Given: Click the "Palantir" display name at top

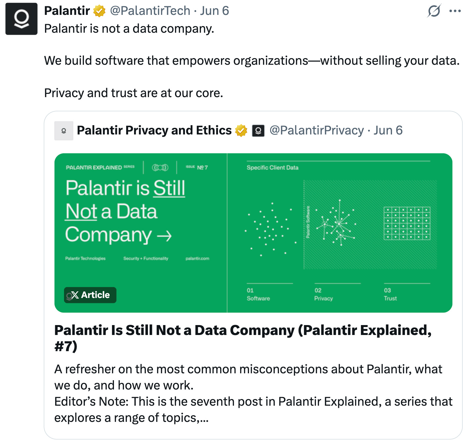Looking at the screenshot, I should (67, 11).
